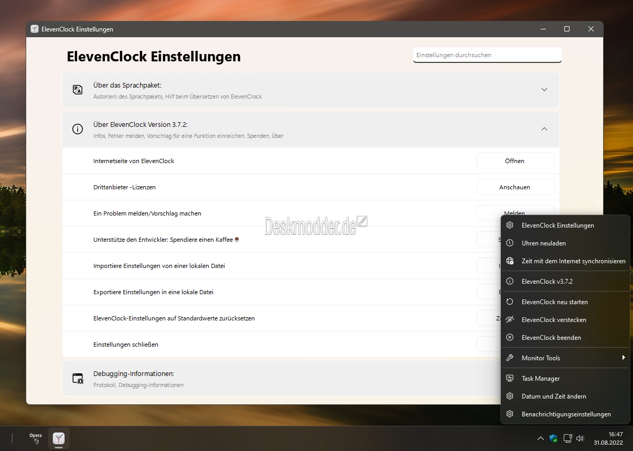Click the crossed-eye icon for ElevenClock verstecken
The width and height of the screenshot is (633, 451).
tap(510, 320)
